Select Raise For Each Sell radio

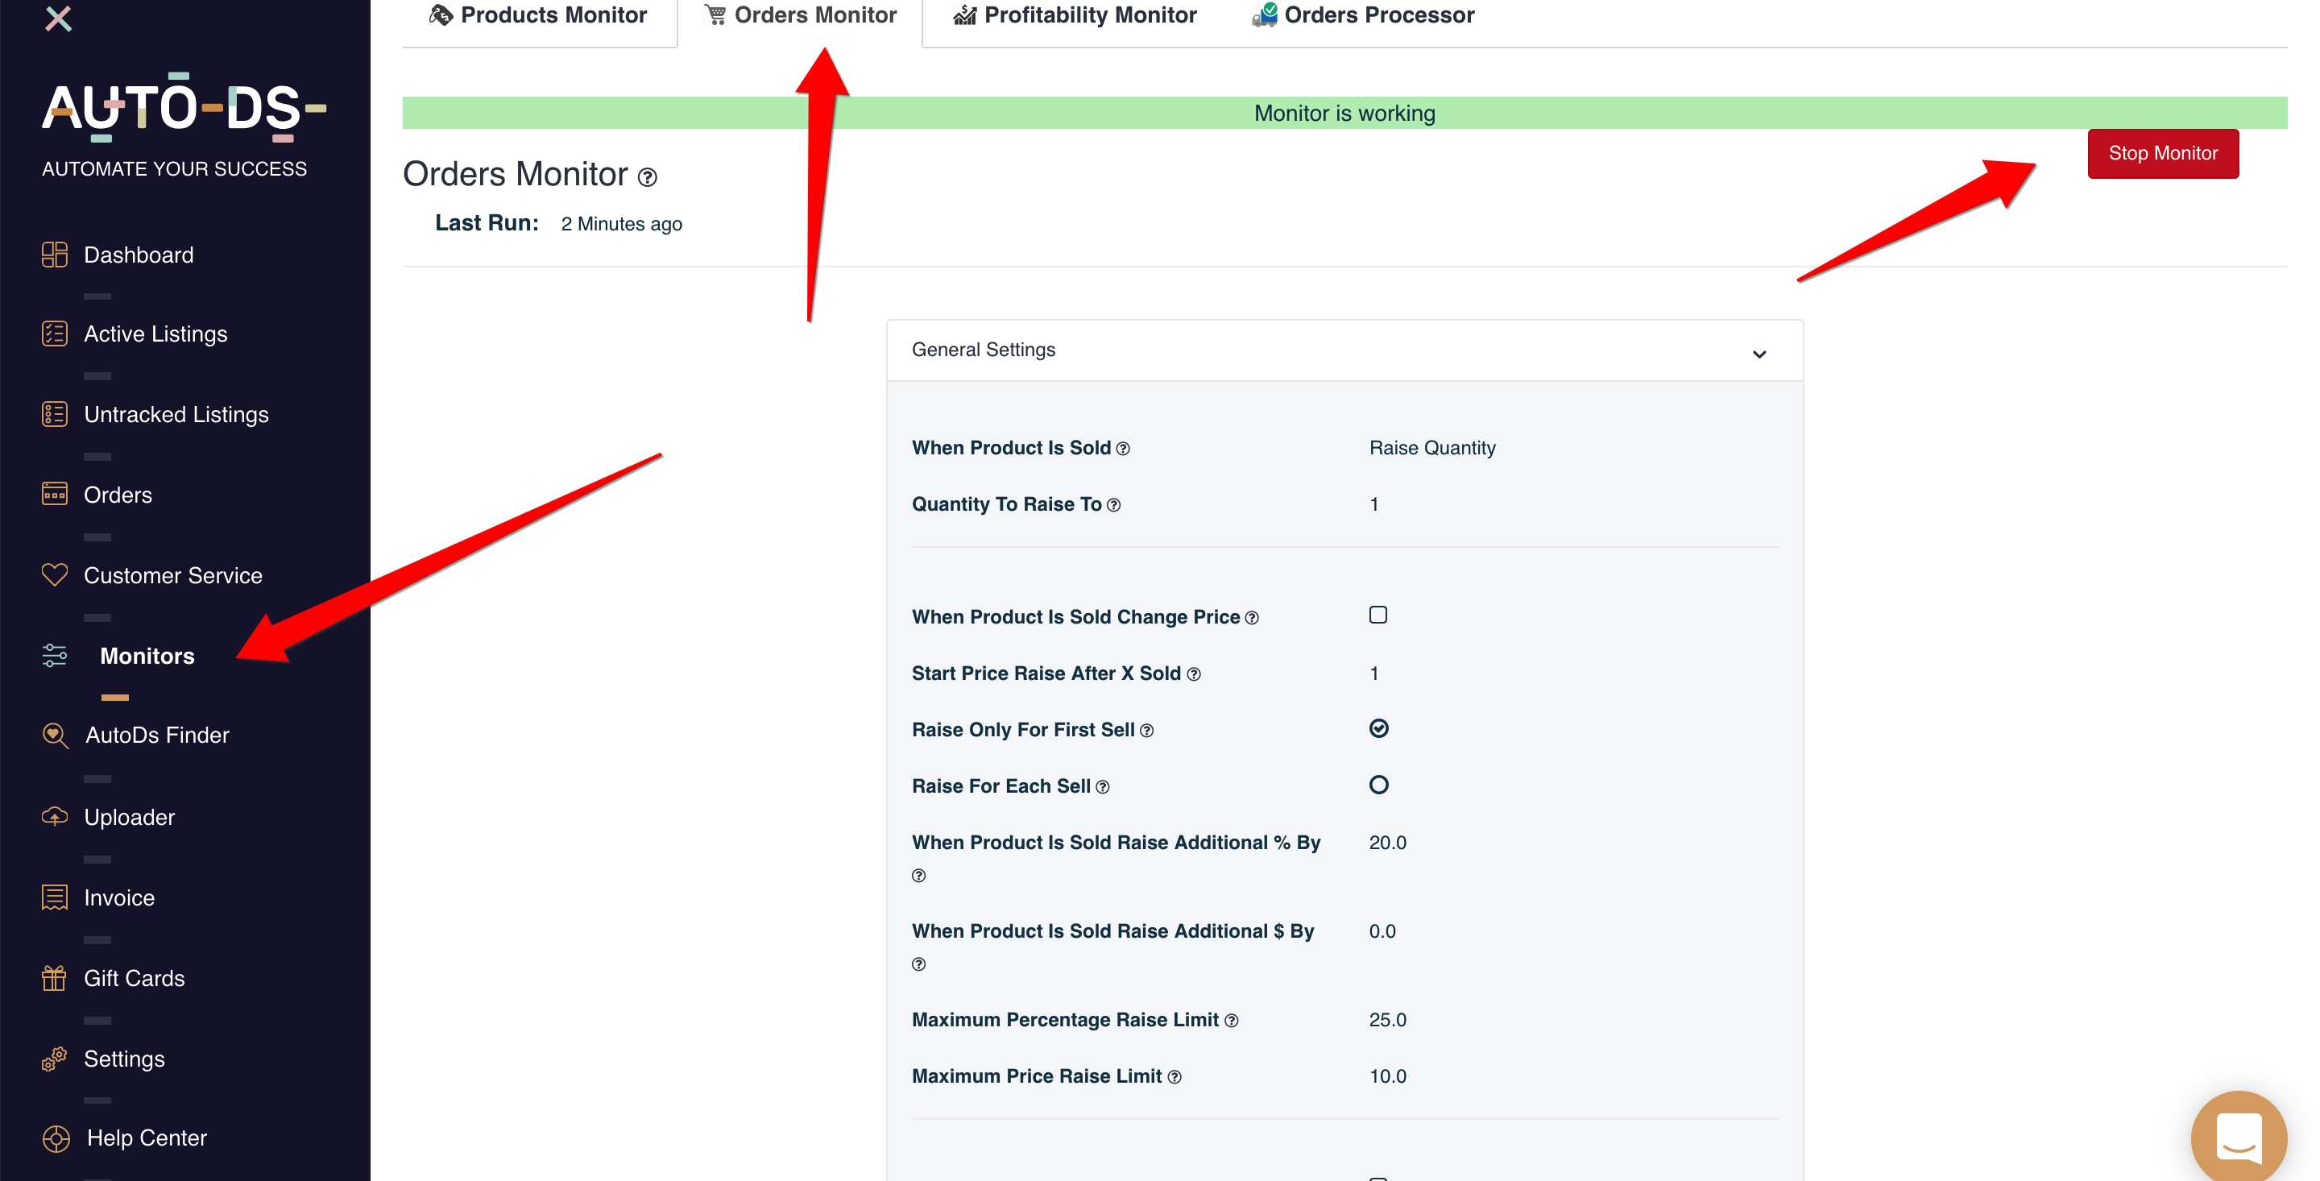[1379, 785]
